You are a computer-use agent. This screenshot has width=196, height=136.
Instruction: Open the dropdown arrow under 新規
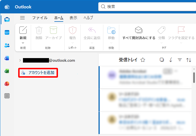[23, 43]
